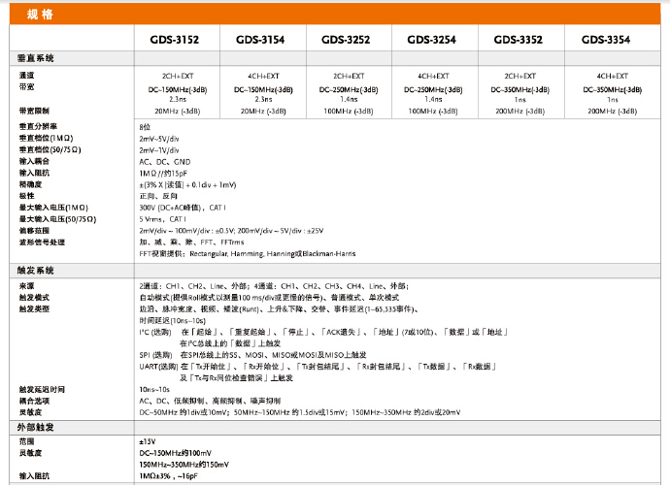670x485 pixels.
Task: Select the 外部触发 section header
Action: point(38,426)
